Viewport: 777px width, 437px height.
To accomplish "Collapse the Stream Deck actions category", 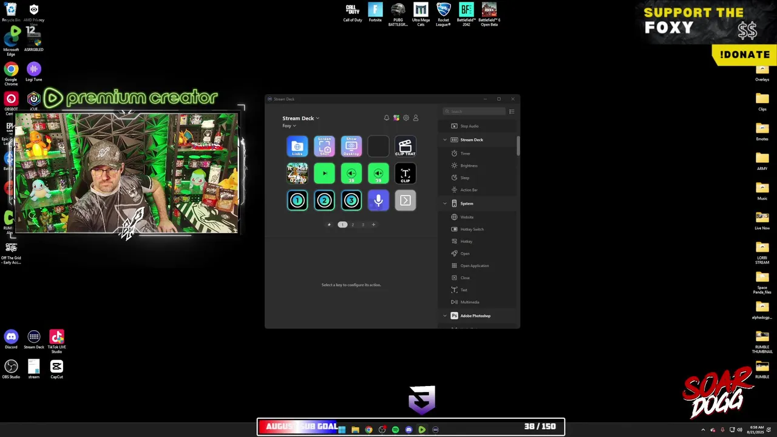I will 445,140.
